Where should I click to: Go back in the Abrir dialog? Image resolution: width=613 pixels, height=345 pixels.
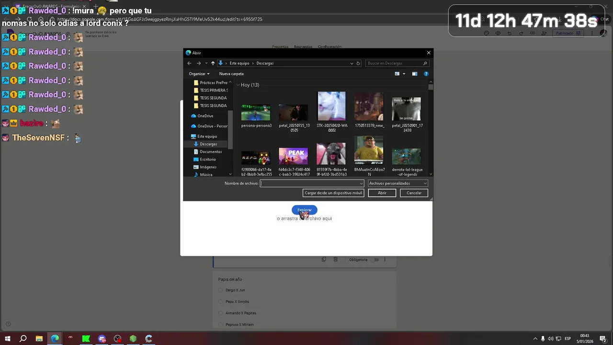click(x=189, y=63)
